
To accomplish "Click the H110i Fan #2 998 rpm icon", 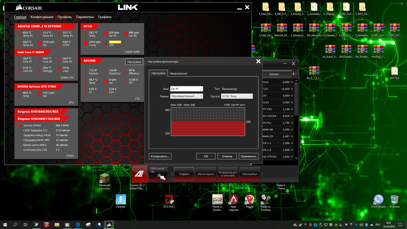I will point(125,34).
